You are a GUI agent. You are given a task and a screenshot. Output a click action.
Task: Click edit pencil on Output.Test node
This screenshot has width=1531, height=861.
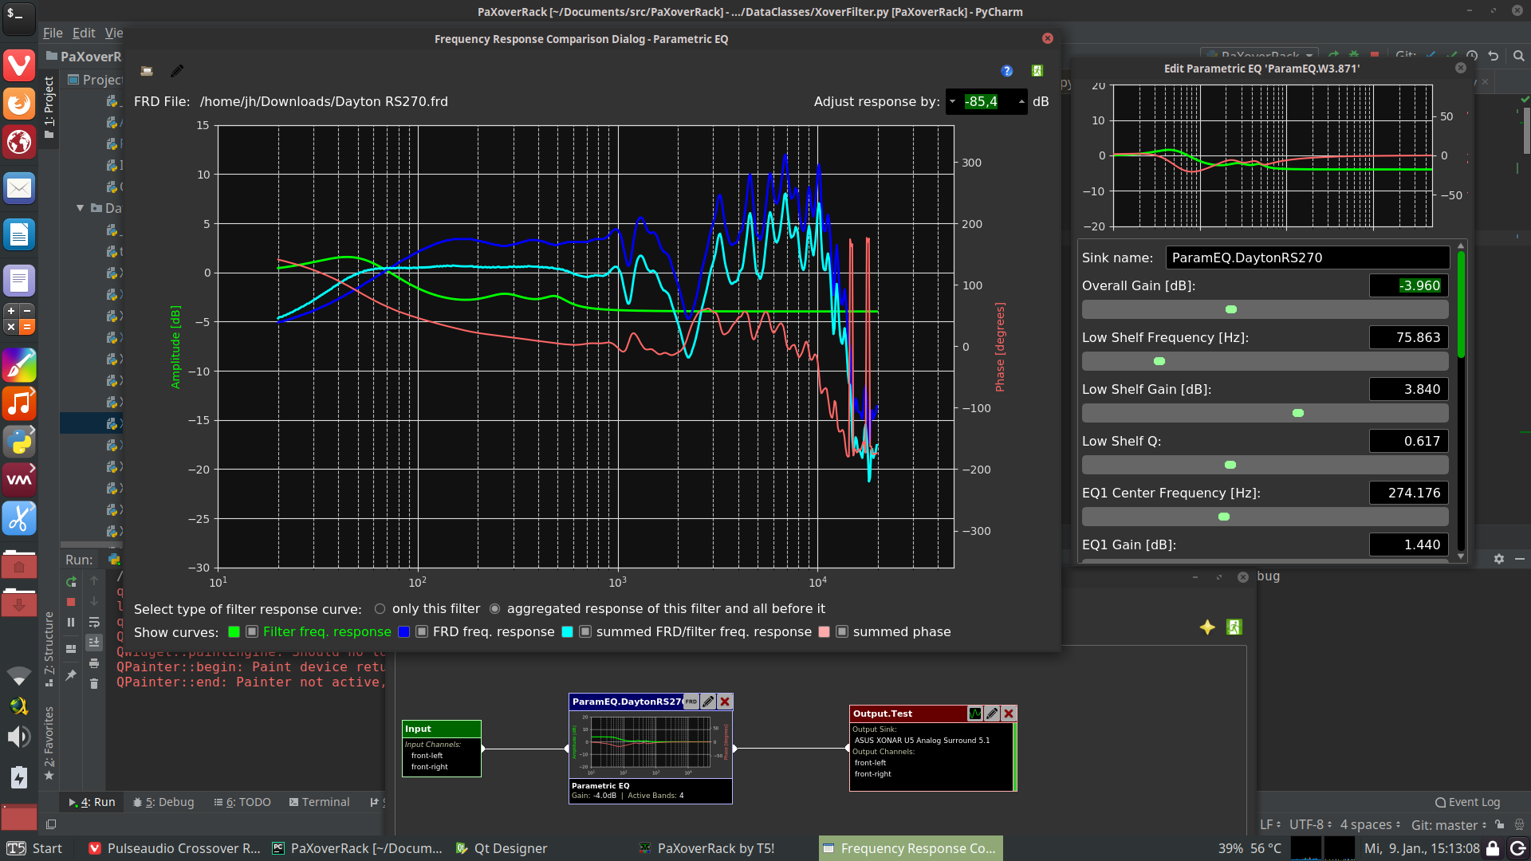tap(991, 714)
